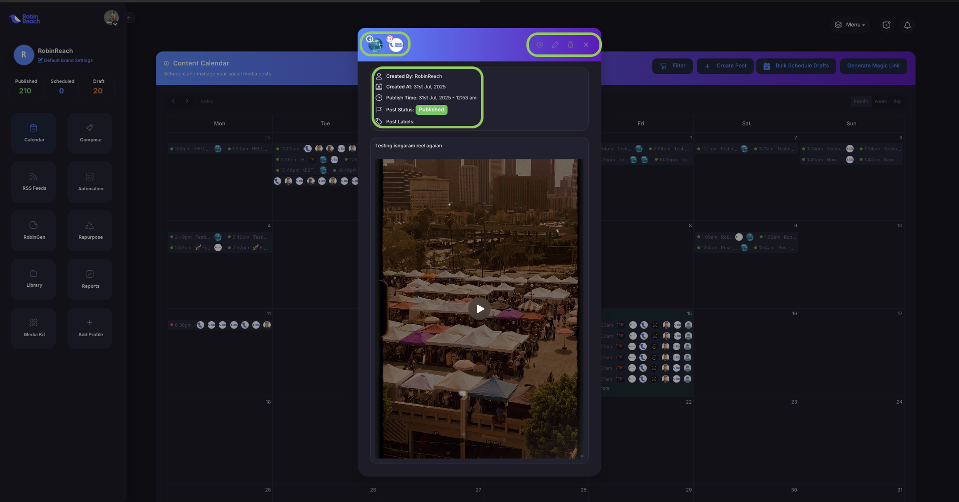Show Scheduled posts count 0
The width and height of the screenshot is (959, 502).
[62, 87]
